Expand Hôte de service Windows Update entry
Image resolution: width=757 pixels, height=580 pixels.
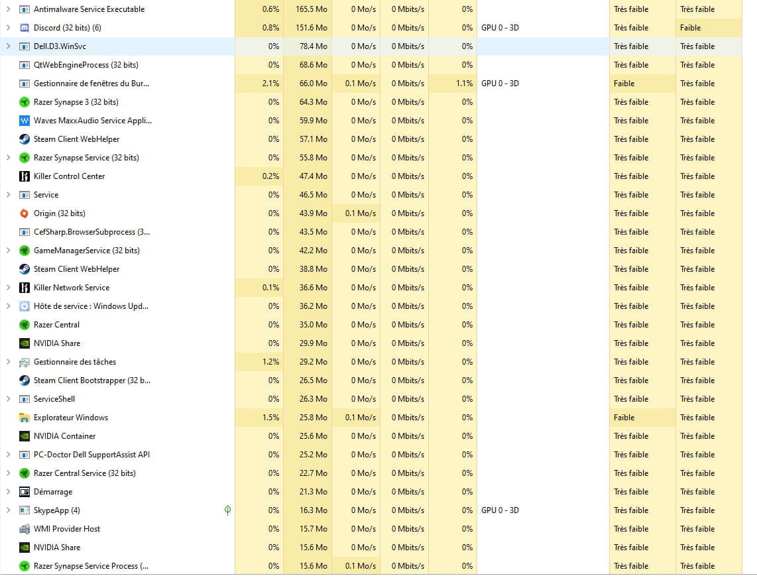click(x=8, y=306)
